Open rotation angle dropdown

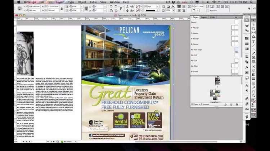pyautogui.click(x=105, y=6)
